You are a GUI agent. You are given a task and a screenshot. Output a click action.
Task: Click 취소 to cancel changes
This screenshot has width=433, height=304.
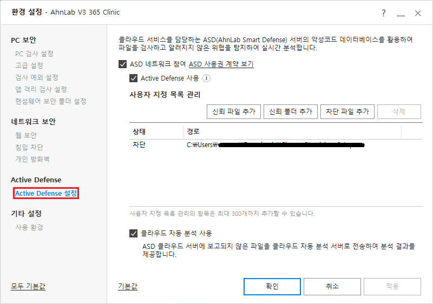point(332,287)
